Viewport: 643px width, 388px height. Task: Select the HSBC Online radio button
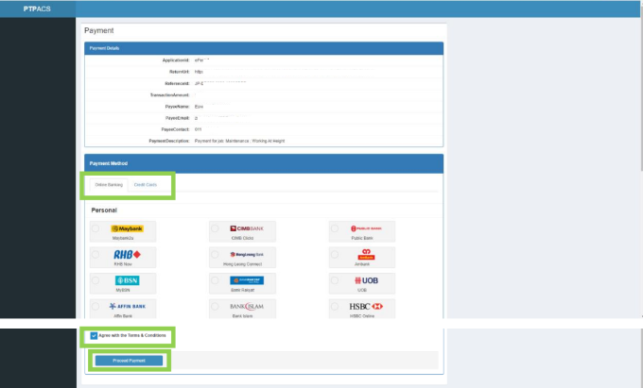click(335, 306)
